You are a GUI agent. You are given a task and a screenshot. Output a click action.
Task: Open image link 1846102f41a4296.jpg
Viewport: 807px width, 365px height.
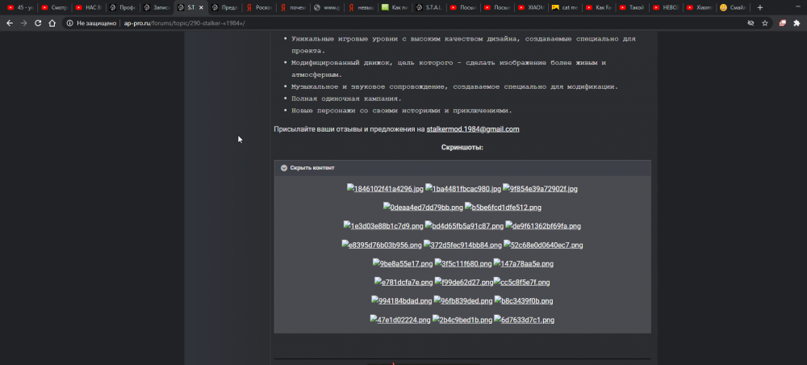pyautogui.click(x=385, y=189)
